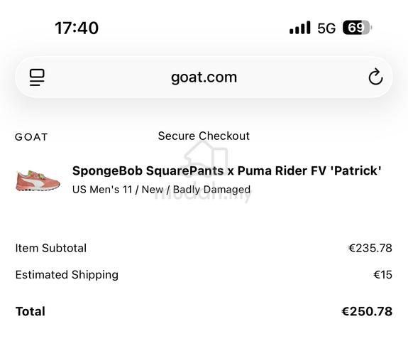
Task: Tap the Puma Rider shoe thumbnail
Action: pyautogui.click(x=38, y=180)
